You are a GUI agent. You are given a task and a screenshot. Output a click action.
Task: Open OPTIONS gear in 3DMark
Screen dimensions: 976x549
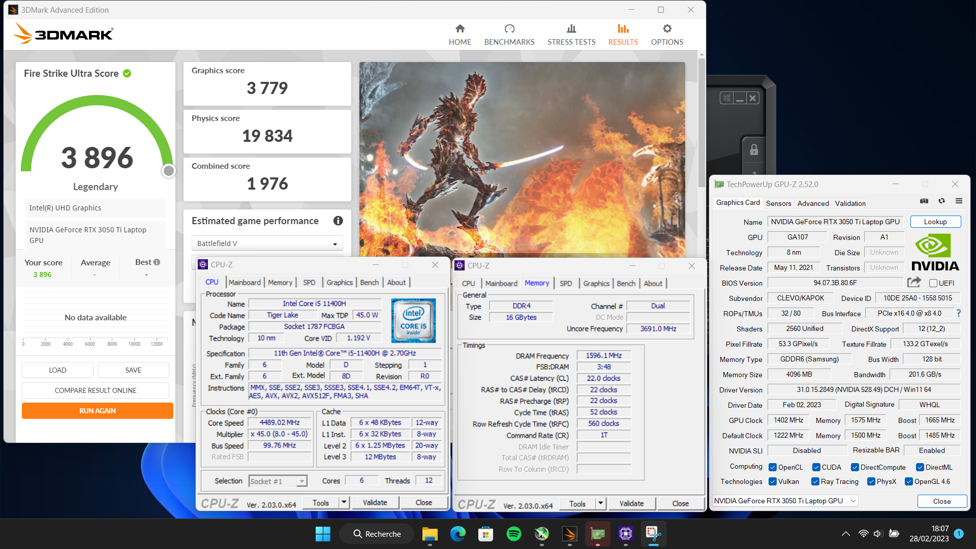click(667, 35)
